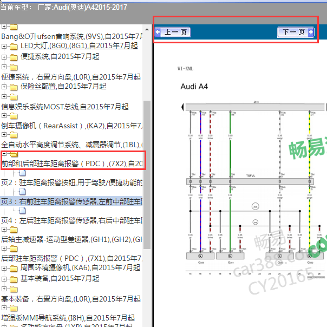The image size is (327, 327).
Task: Select Bang&Olufsen音响系统,(9VS) tree entry
Action: click(x=72, y=36)
